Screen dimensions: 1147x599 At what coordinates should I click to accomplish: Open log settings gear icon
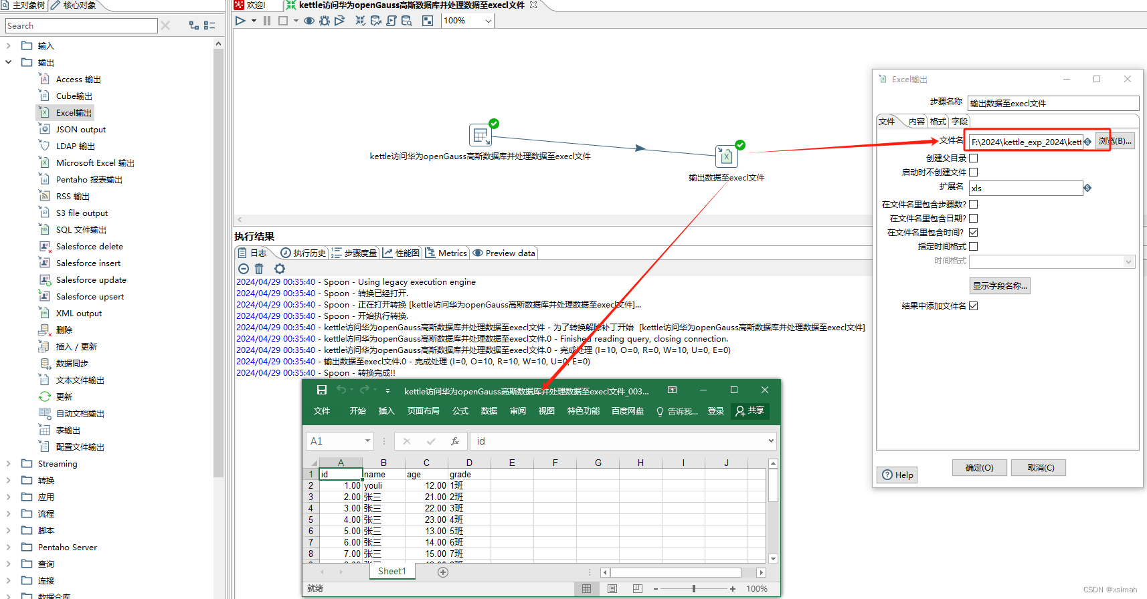pos(280,269)
